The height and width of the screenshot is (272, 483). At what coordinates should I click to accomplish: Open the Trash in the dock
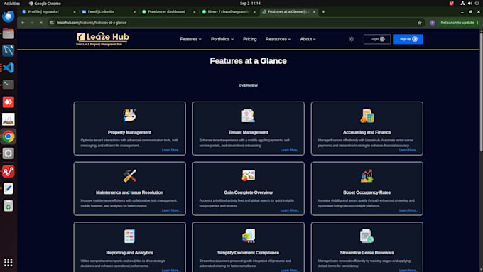click(x=9, y=206)
